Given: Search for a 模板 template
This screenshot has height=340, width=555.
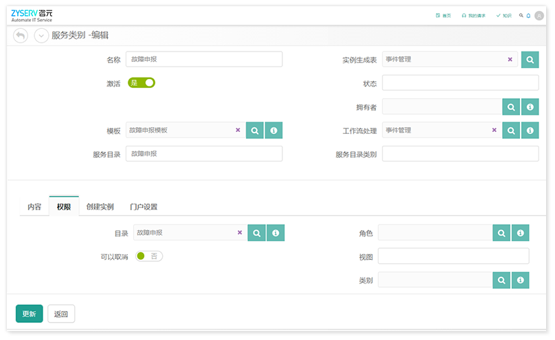Looking at the screenshot, I should [255, 131].
